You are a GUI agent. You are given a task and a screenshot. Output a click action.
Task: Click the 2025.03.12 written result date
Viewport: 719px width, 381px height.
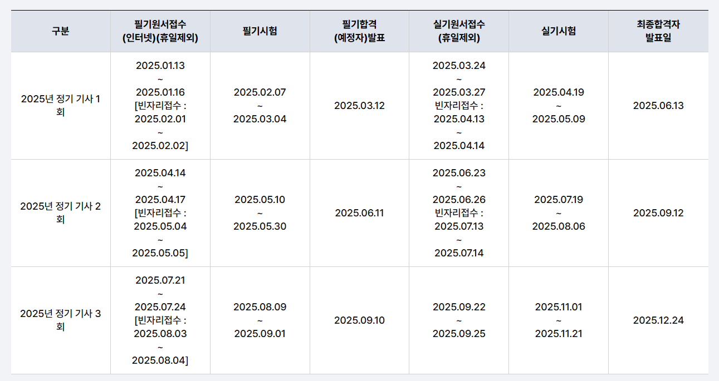[x=359, y=106]
